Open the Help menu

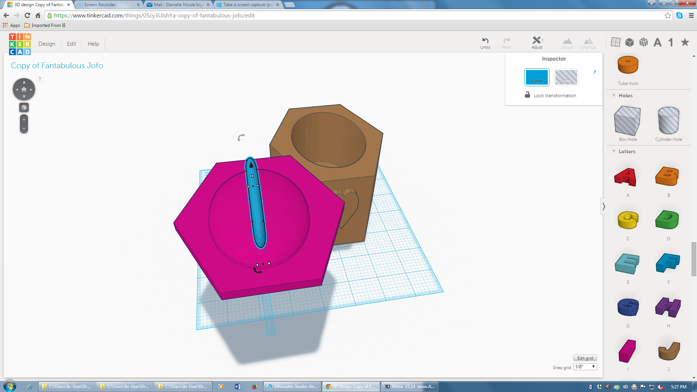[x=93, y=44]
